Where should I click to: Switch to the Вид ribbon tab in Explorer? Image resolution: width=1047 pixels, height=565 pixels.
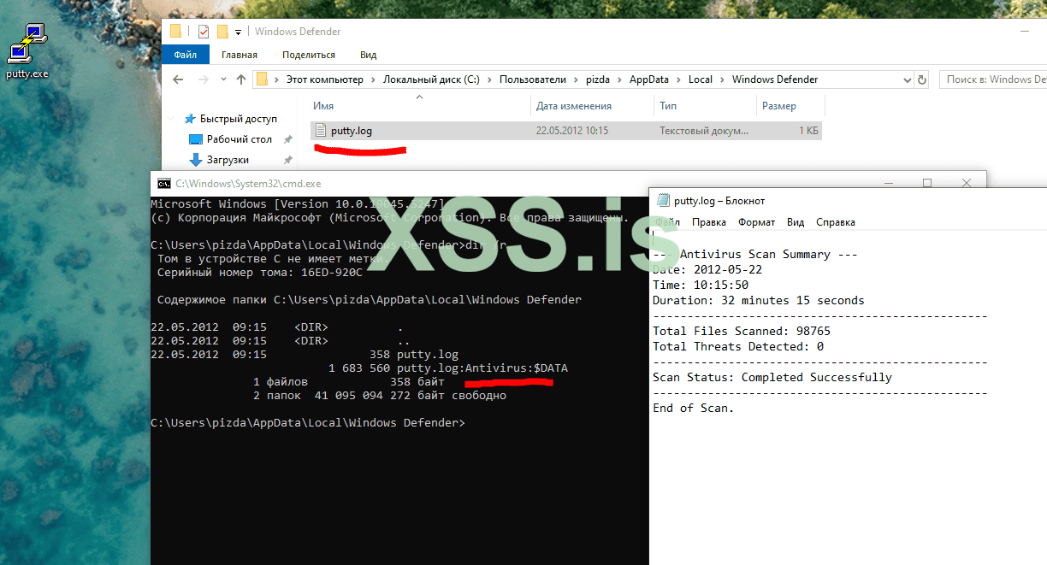coord(368,55)
